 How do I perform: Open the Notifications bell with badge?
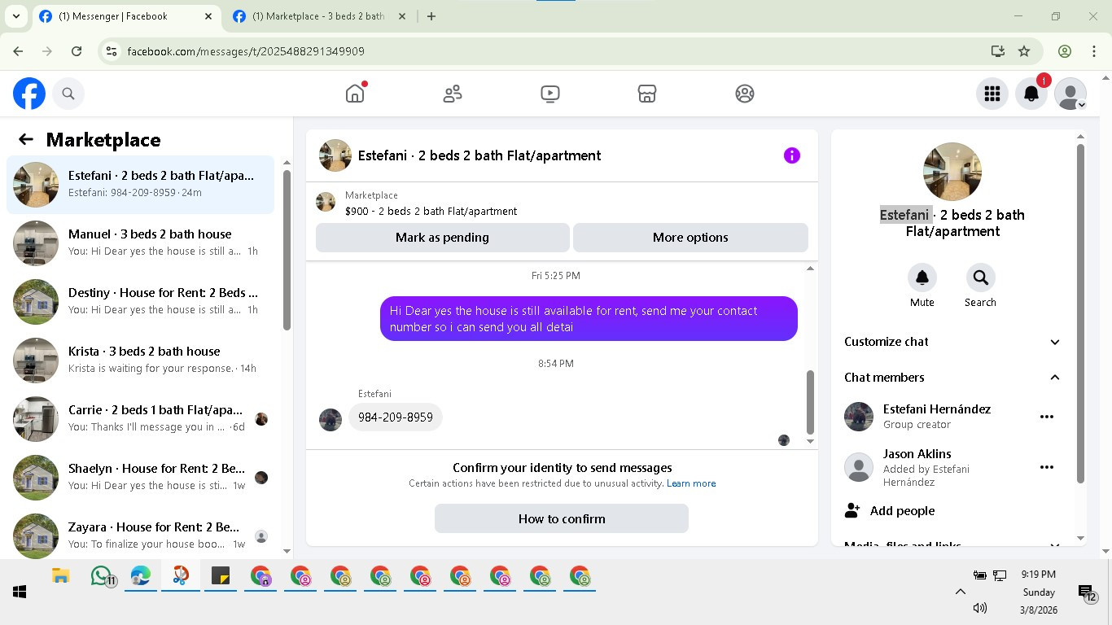coord(1031,94)
